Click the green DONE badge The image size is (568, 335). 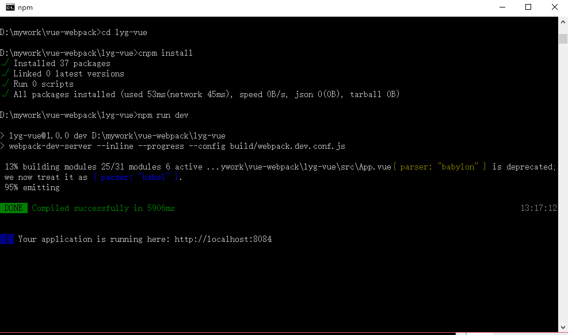point(14,208)
